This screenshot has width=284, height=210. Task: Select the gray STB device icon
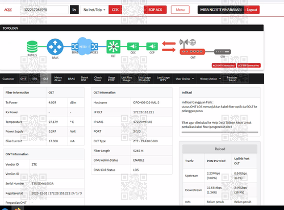coord(223,52)
